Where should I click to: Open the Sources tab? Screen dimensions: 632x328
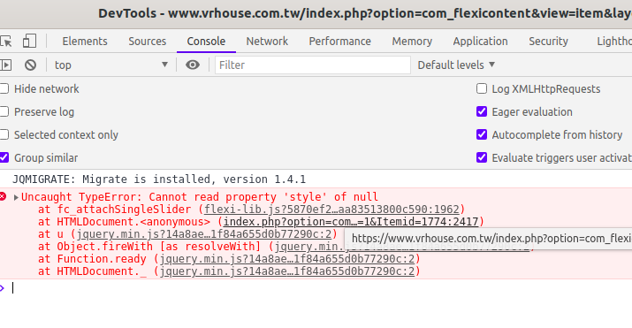[147, 41]
